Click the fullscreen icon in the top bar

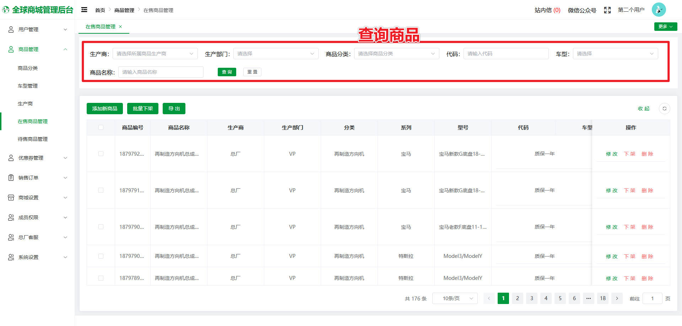[607, 10]
